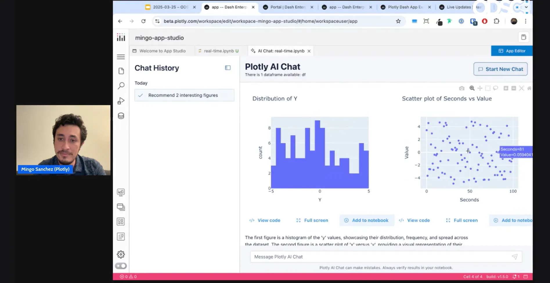
Task: Open browser extensions puzzle icon
Action: 497,21
